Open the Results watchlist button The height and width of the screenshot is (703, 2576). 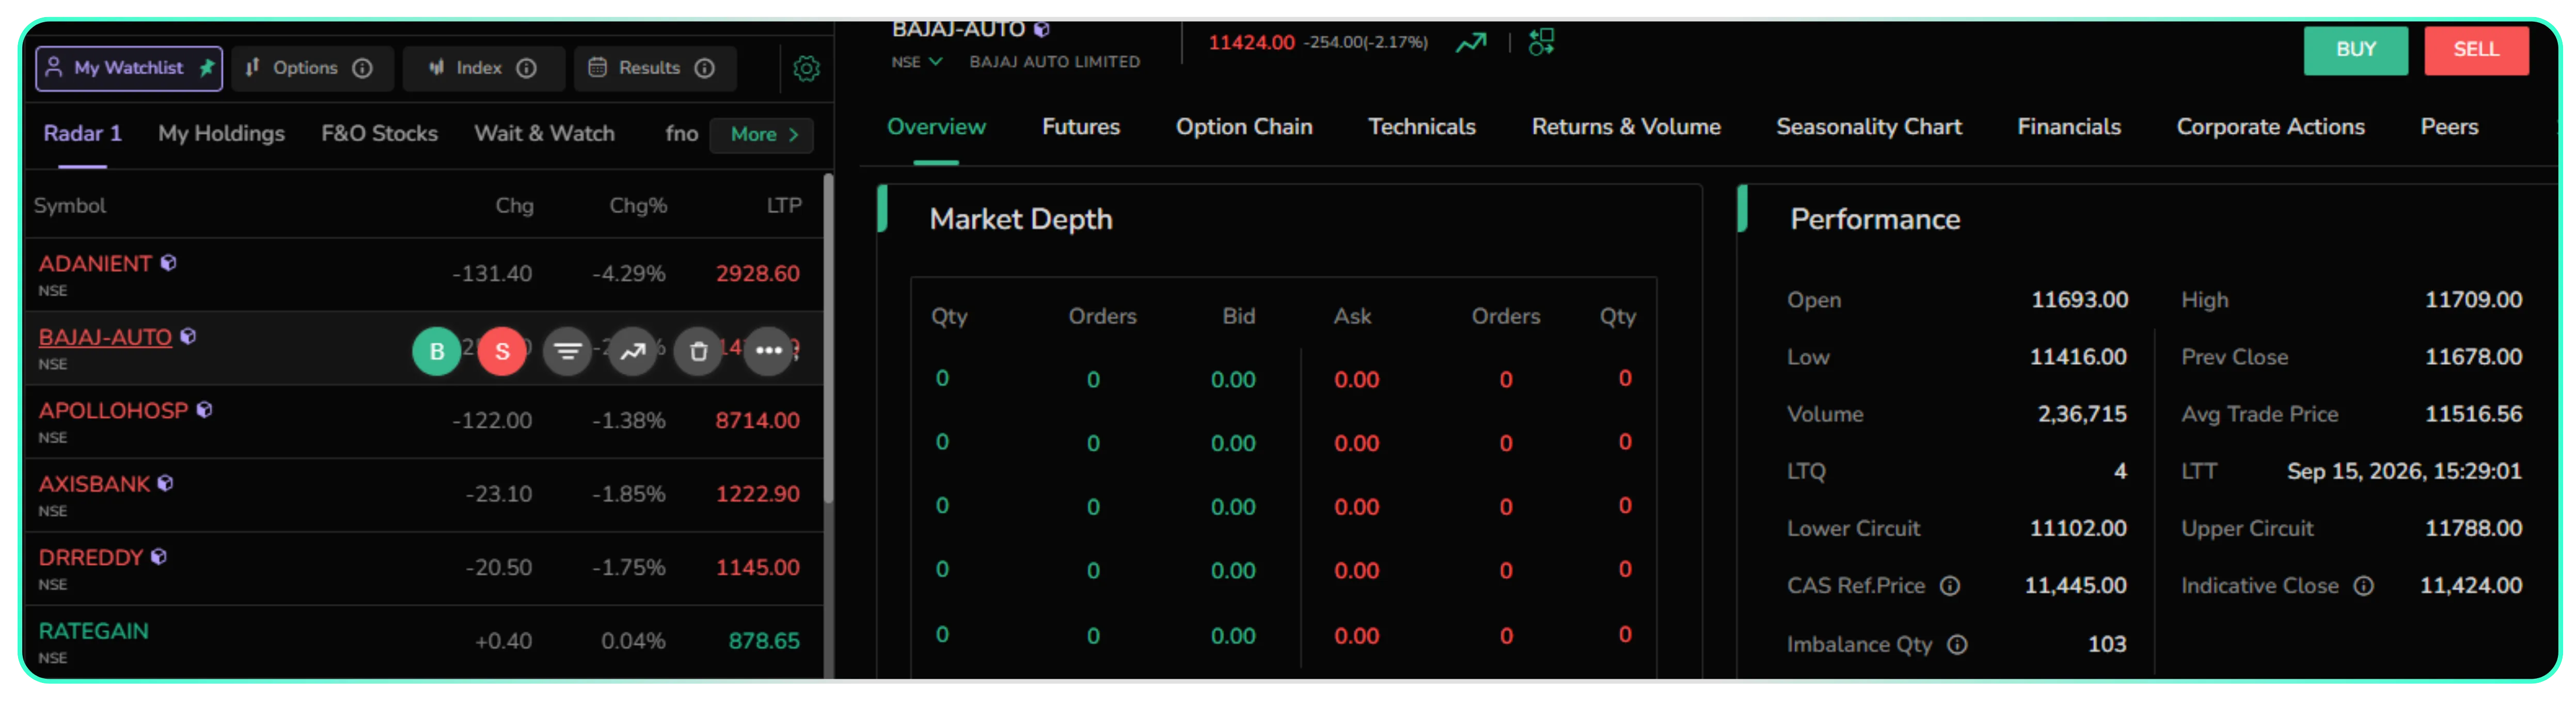655,68
